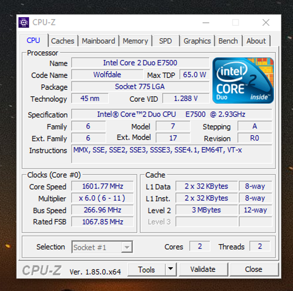This screenshot has width=293, height=291.
Task: Open the Graphics tab
Action: [197, 41]
